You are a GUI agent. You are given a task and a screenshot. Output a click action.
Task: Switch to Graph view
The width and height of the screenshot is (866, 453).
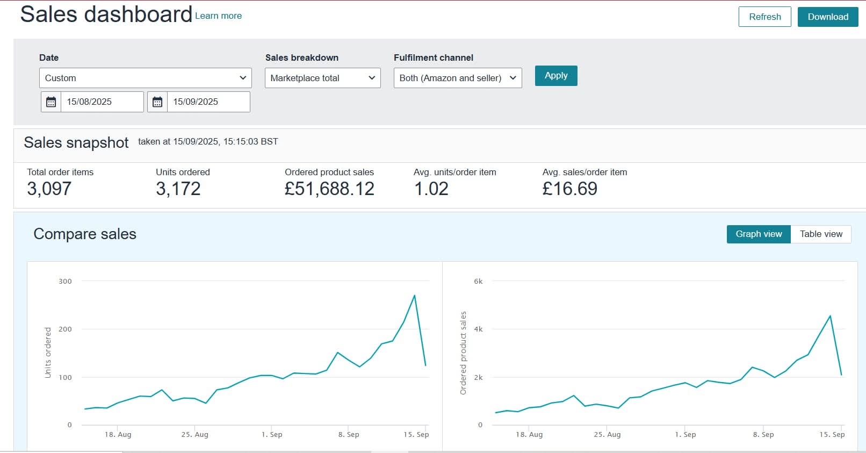tap(758, 234)
